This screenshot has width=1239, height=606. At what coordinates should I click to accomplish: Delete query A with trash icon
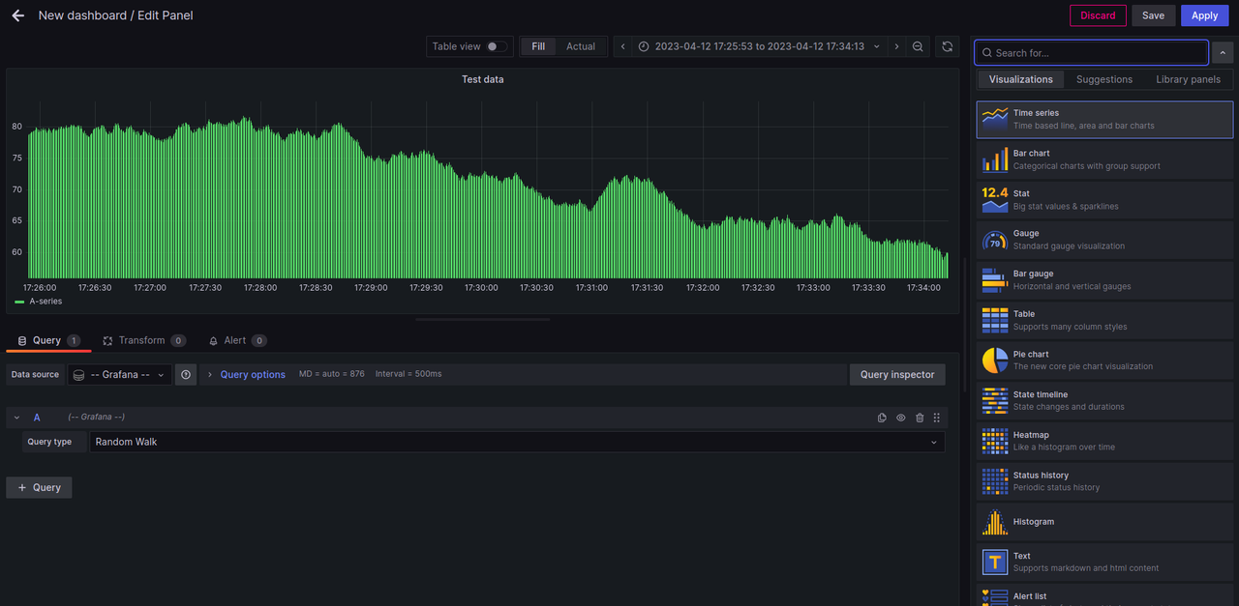(x=920, y=418)
